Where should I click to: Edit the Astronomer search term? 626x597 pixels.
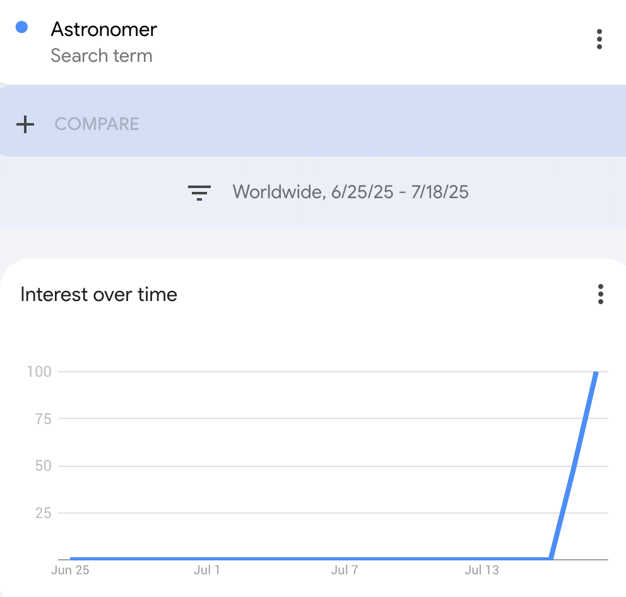click(103, 30)
